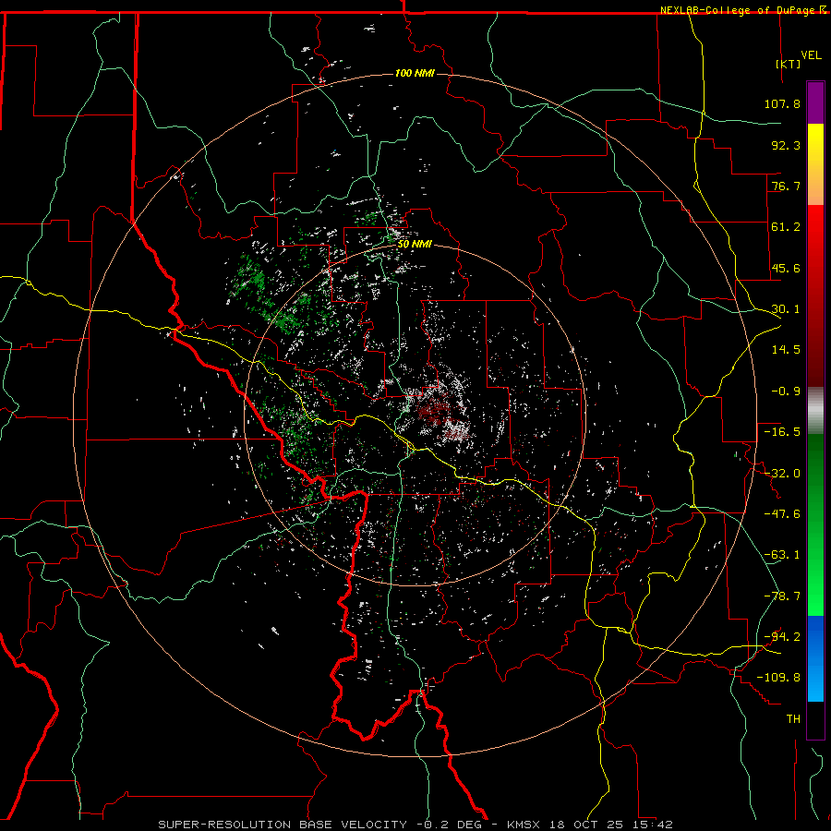Click the 107.8 velocity scale value

[782, 103]
